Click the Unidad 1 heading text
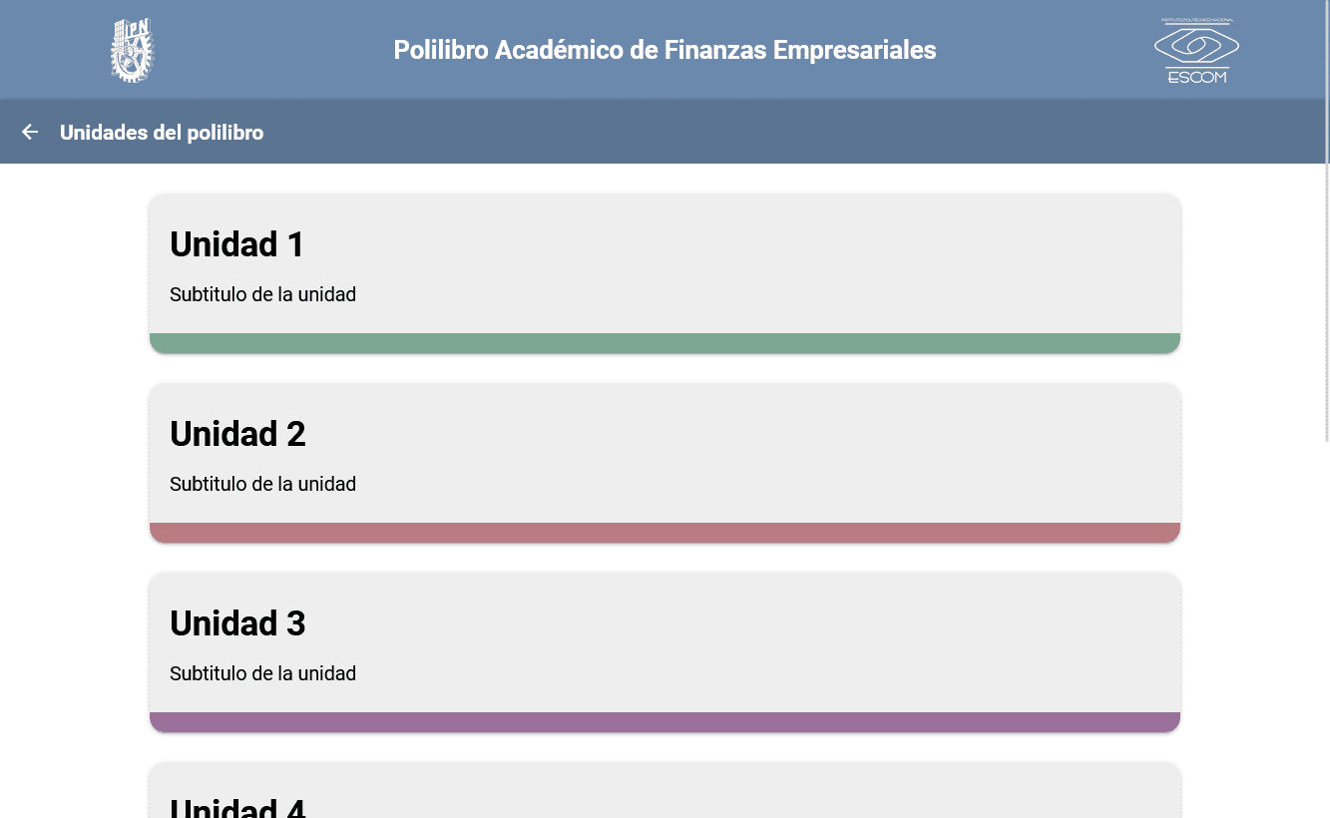 click(x=237, y=244)
